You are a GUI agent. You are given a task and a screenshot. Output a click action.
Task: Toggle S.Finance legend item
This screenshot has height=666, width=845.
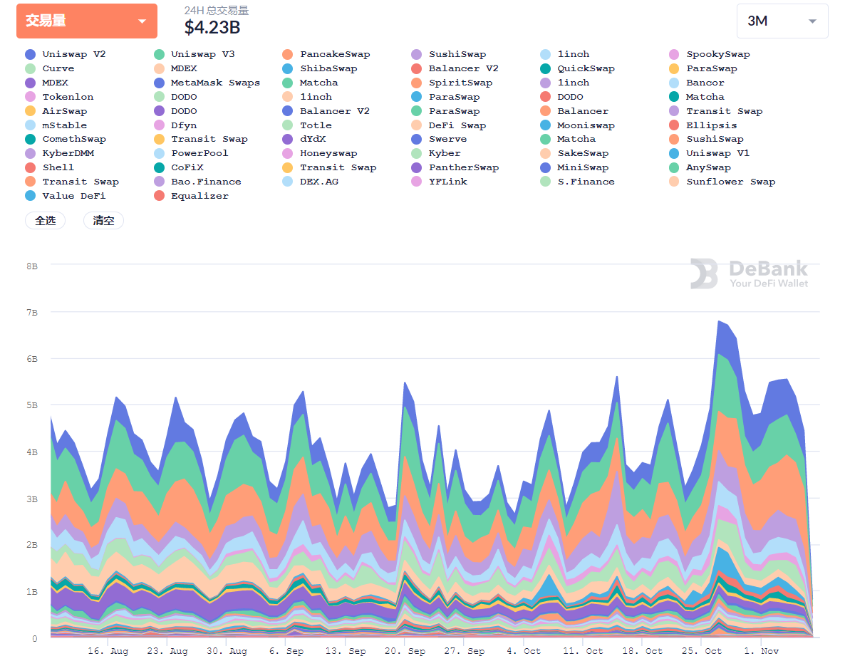[x=577, y=182]
